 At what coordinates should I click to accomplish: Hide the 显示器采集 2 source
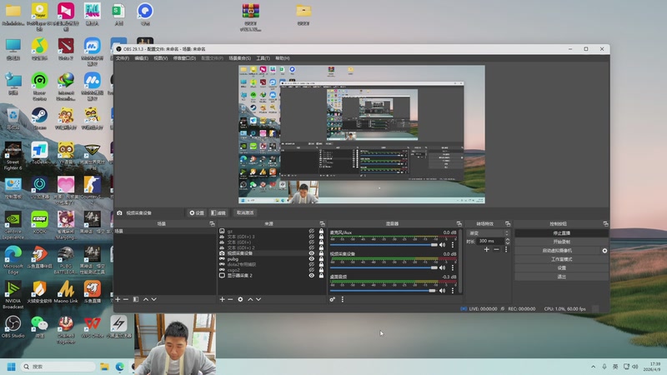click(x=311, y=276)
